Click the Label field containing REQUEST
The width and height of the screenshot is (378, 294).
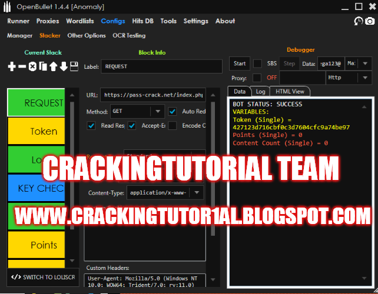coord(161,66)
